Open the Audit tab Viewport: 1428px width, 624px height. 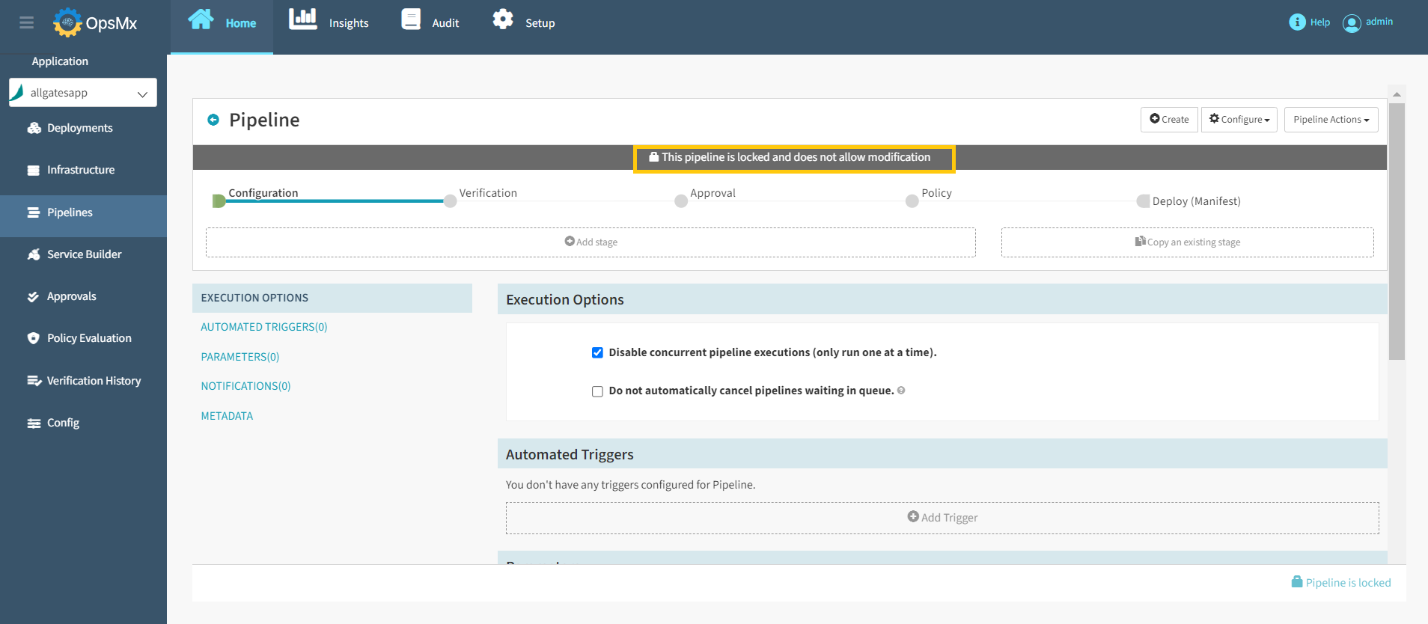(430, 22)
